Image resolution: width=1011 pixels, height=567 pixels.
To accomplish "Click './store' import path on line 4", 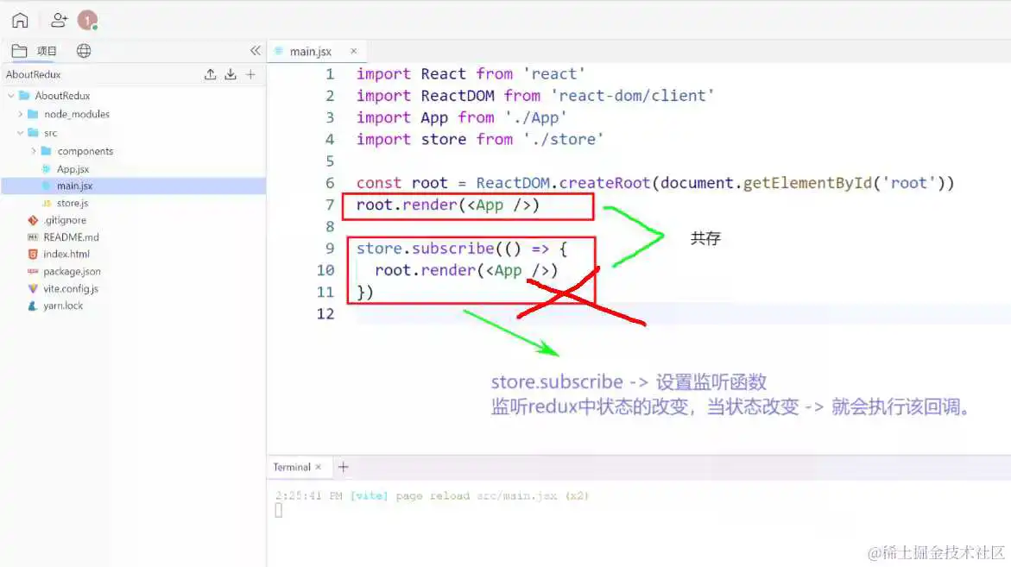I will 563,139.
